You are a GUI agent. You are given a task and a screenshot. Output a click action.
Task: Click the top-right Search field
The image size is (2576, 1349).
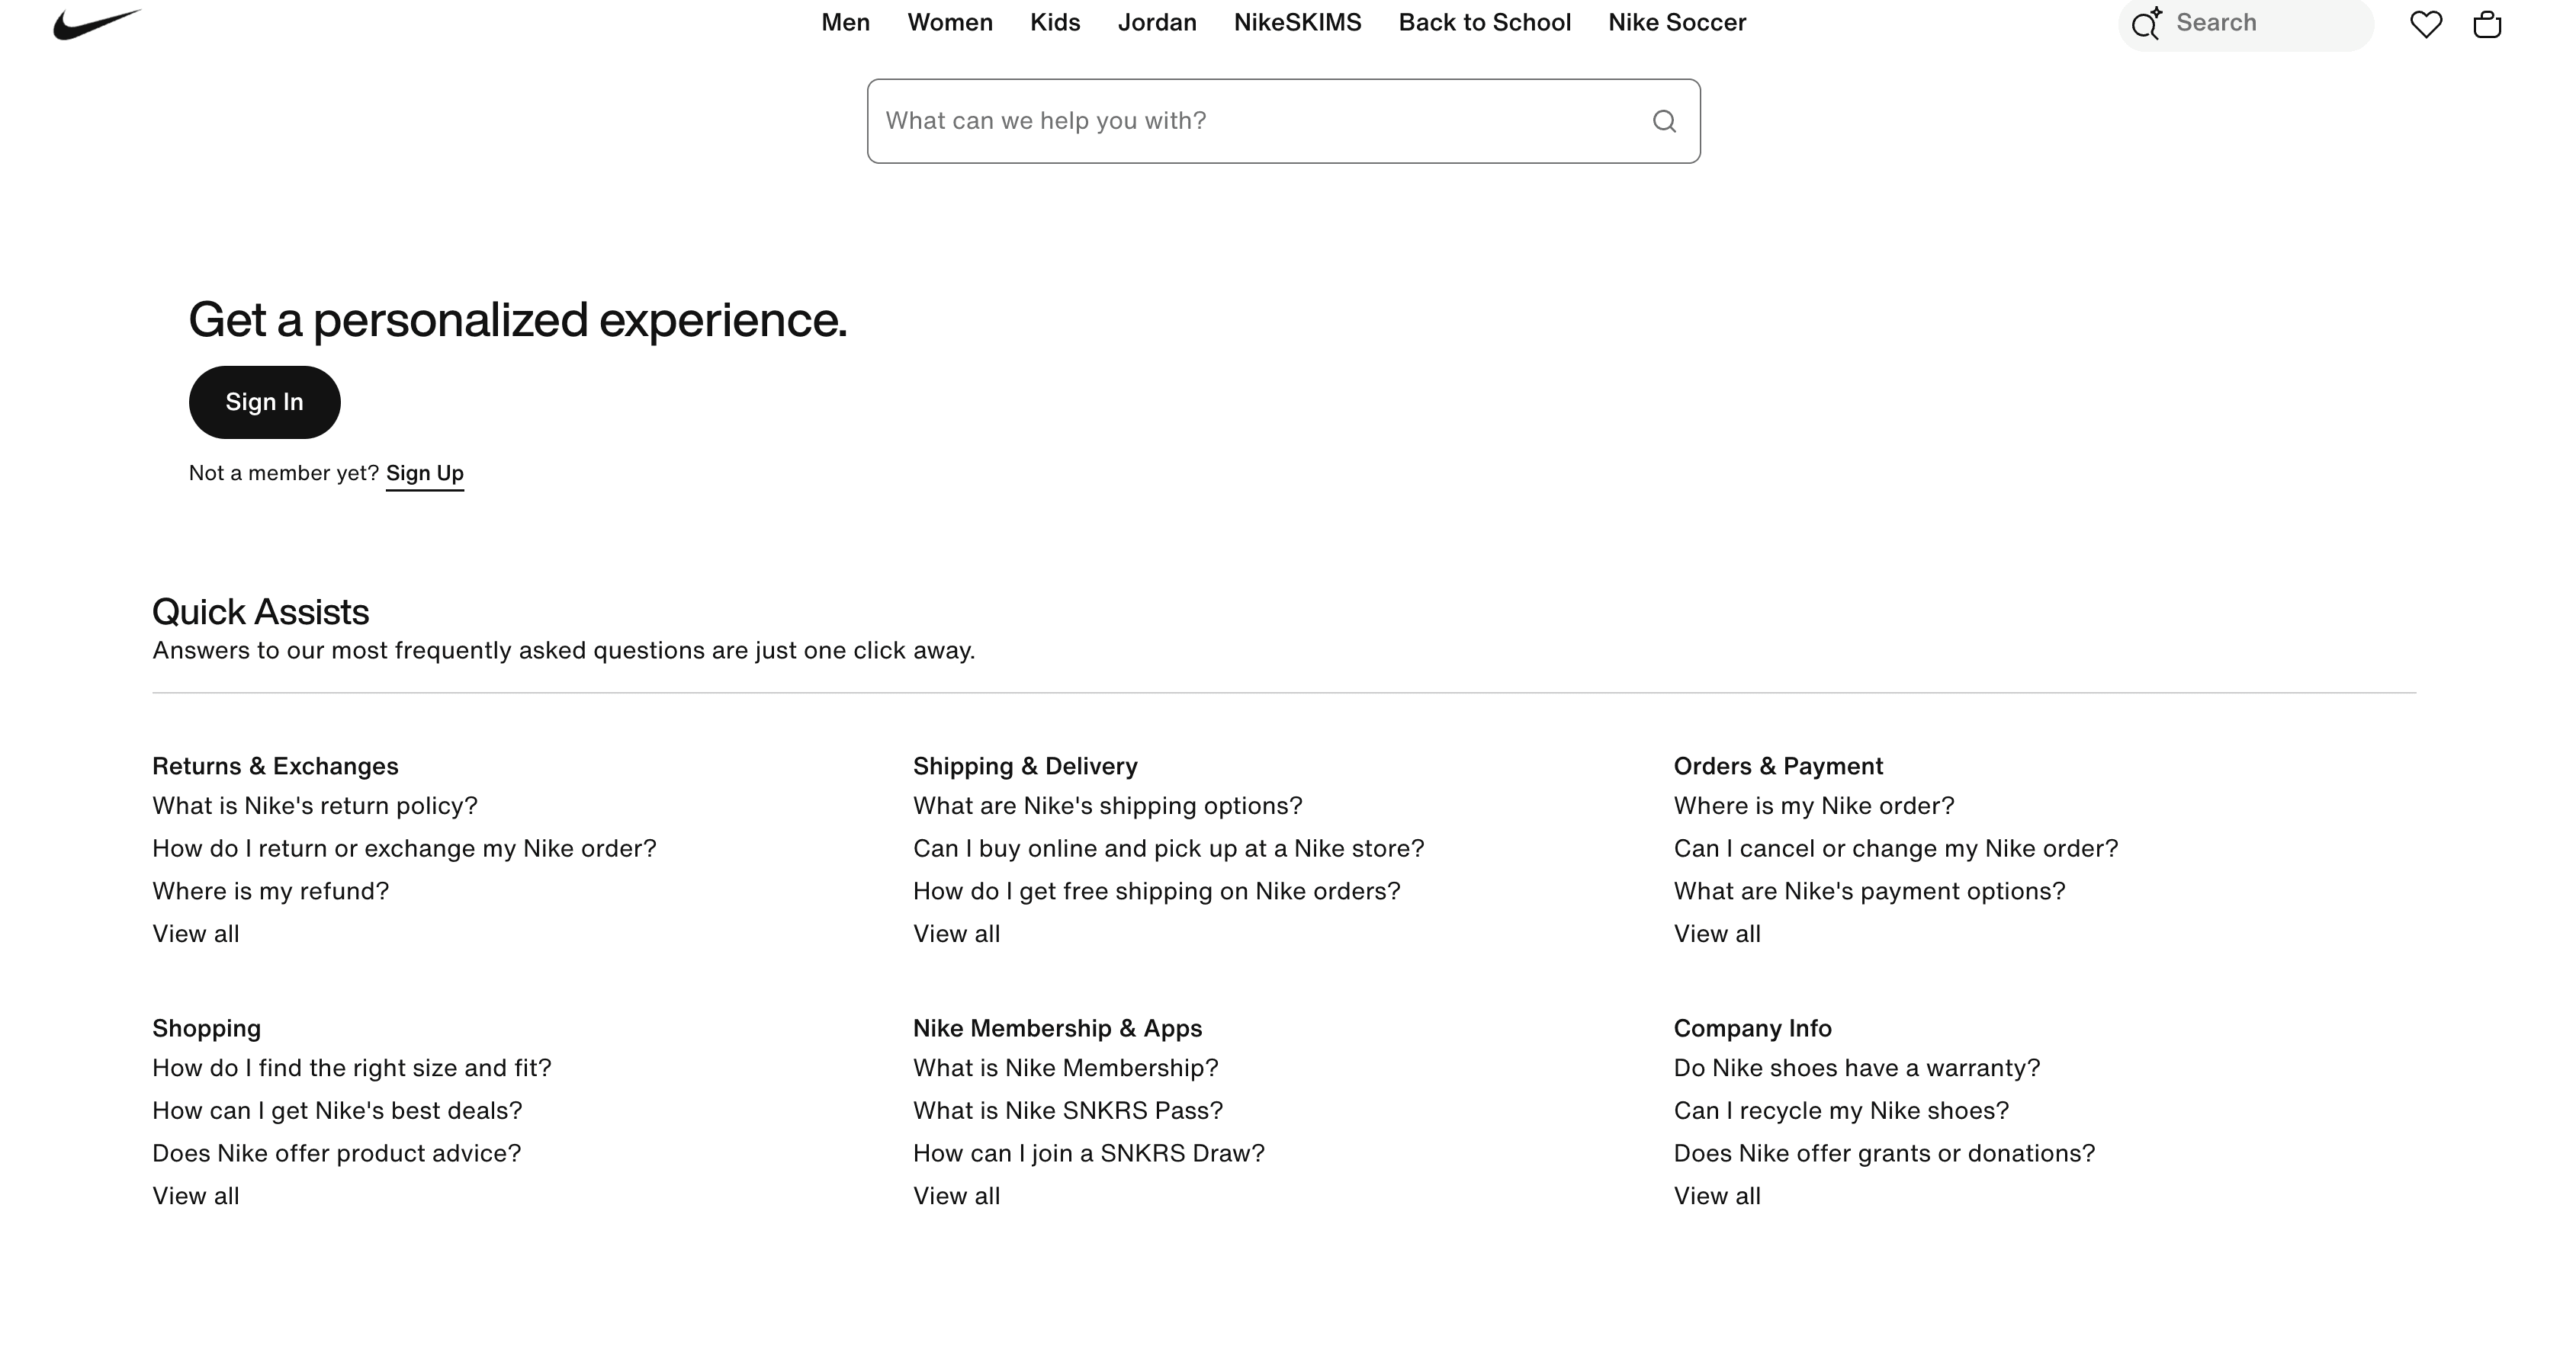pyautogui.click(x=2246, y=24)
